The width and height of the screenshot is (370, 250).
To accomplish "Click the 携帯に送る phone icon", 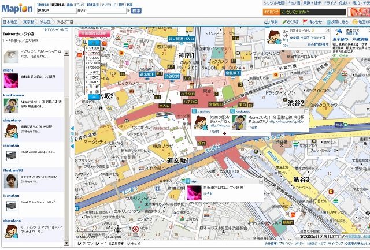I will (328, 22).
